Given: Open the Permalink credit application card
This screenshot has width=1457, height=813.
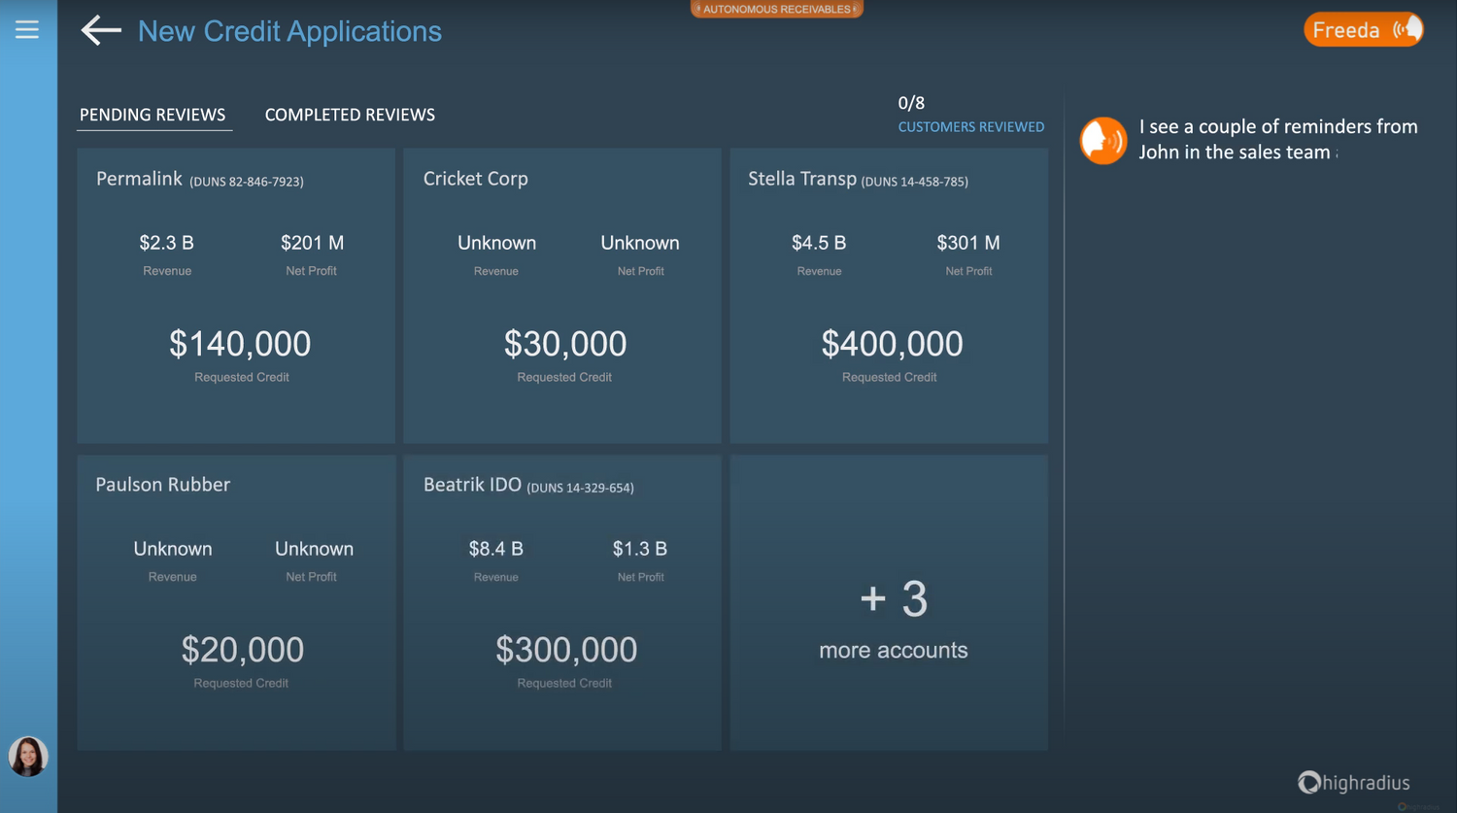Looking at the screenshot, I should pos(236,295).
